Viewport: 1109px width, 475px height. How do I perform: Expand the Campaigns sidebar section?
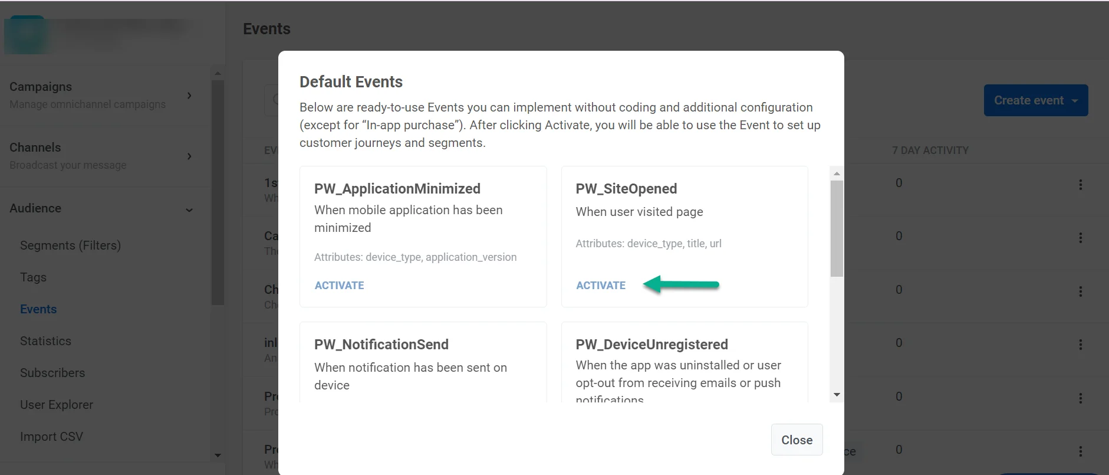pos(189,96)
